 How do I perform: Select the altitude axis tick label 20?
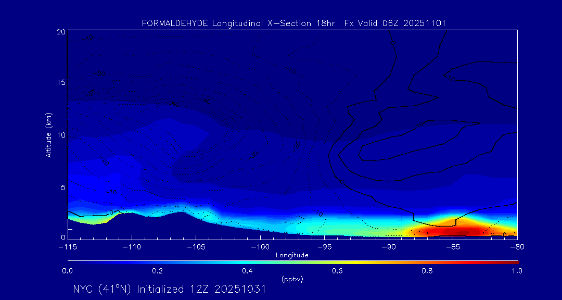point(61,32)
